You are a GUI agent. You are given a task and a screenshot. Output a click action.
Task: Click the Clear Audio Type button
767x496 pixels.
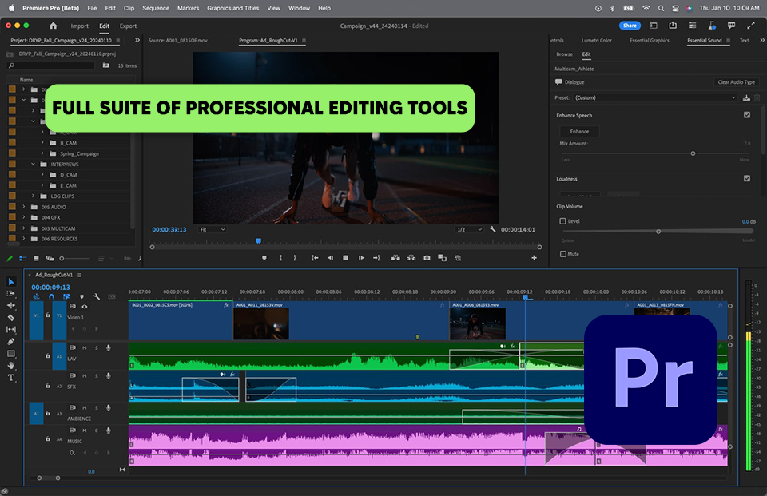735,82
